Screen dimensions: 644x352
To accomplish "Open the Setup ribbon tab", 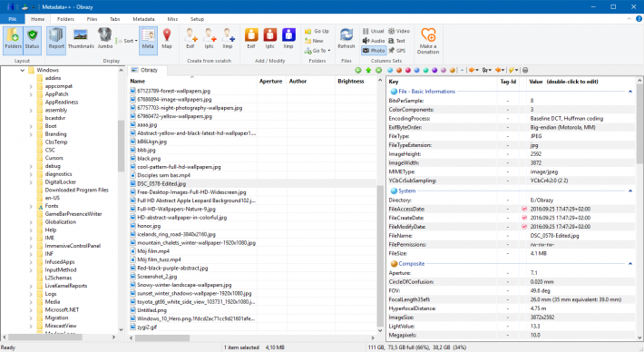I will 197,19.
